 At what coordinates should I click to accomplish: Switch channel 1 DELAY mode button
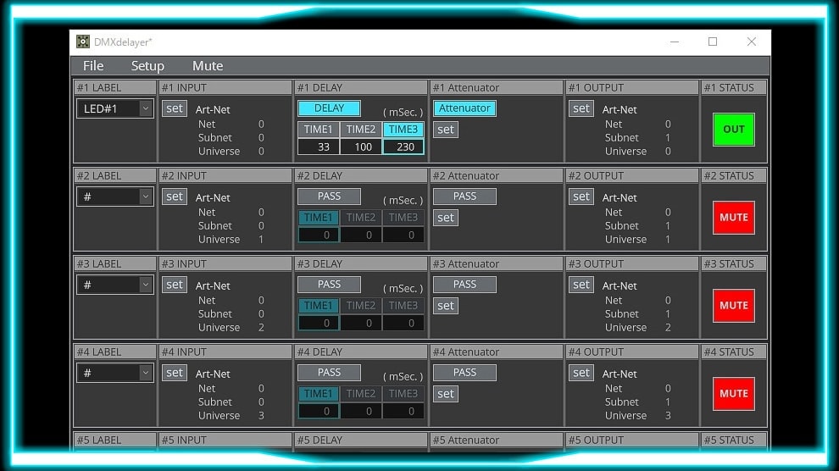point(329,108)
